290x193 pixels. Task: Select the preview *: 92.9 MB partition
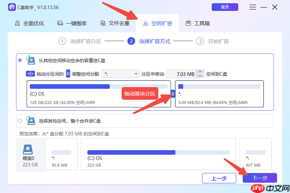click(61, 154)
